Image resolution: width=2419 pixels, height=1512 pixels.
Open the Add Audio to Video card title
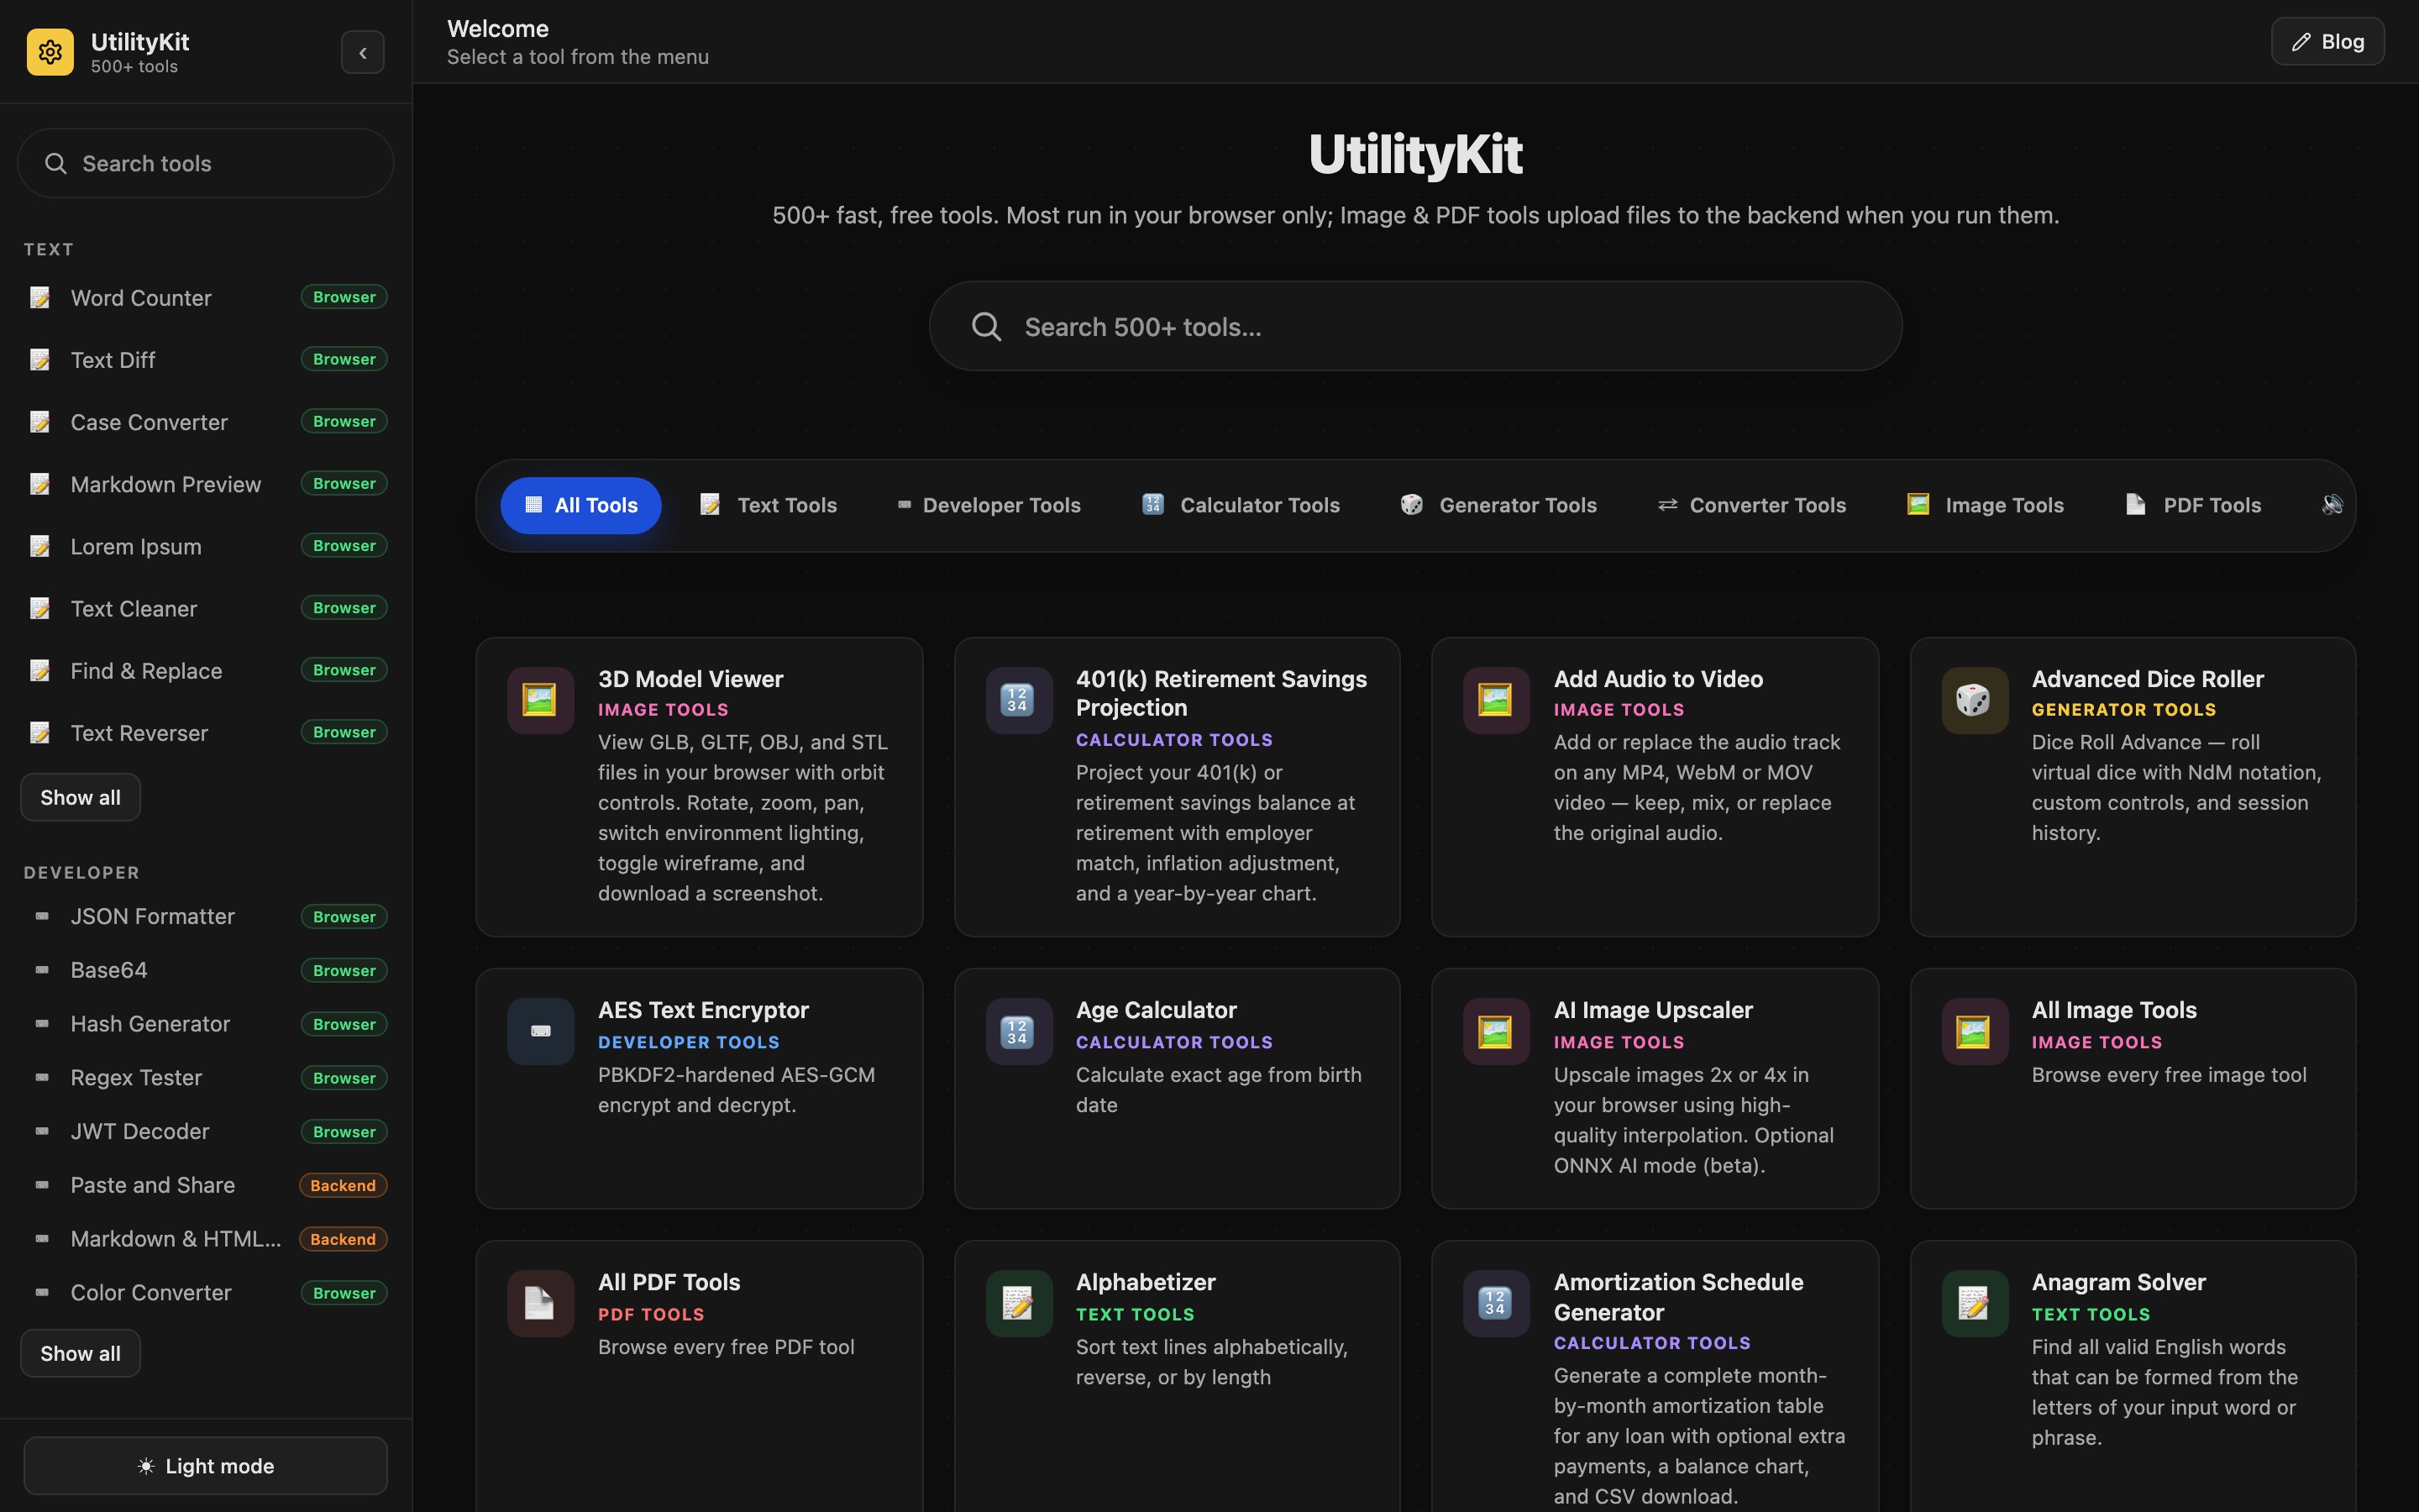click(1657, 679)
